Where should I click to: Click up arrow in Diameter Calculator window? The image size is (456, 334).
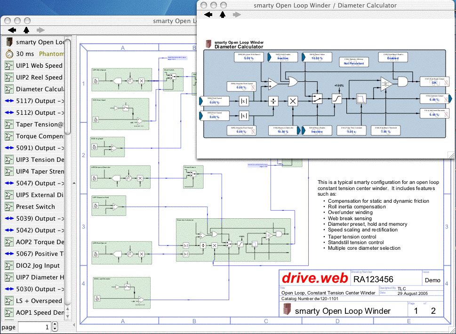point(223,15)
